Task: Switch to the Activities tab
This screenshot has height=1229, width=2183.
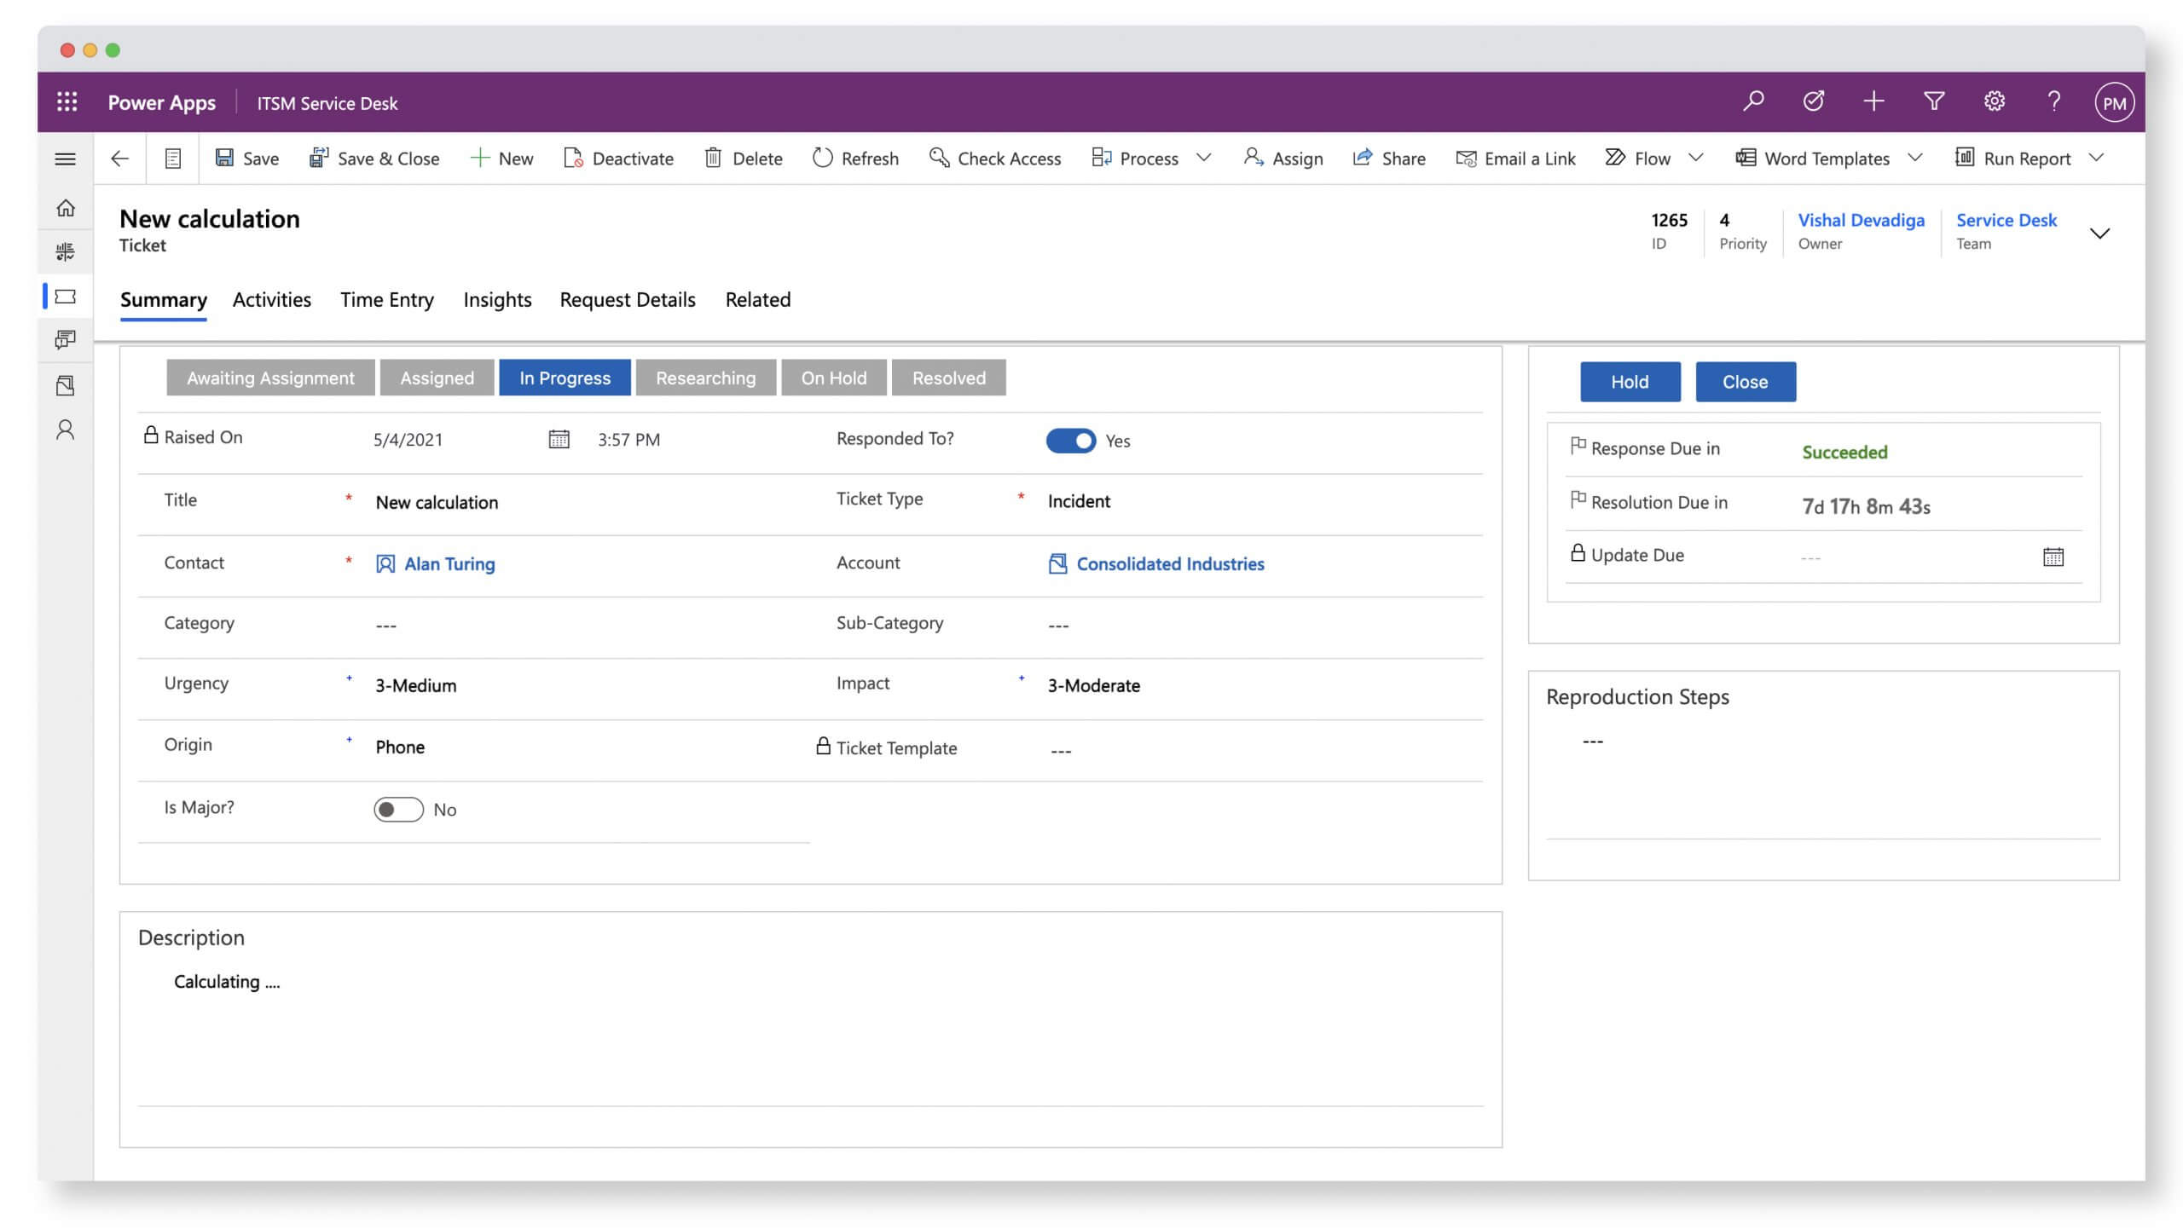Action: point(271,299)
